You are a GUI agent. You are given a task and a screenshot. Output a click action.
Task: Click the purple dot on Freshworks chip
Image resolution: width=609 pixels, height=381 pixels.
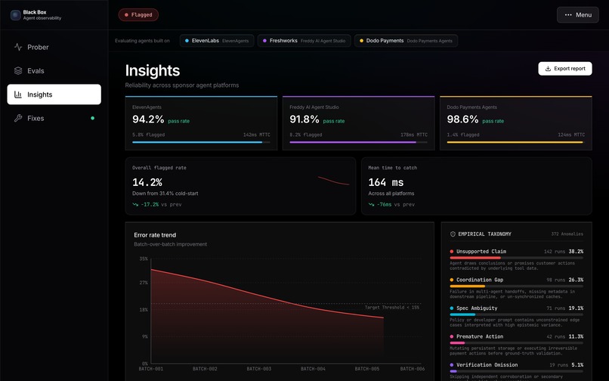pos(264,41)
